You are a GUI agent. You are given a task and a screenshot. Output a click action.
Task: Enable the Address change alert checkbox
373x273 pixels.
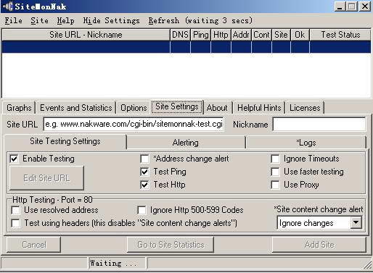click(144, 159)
